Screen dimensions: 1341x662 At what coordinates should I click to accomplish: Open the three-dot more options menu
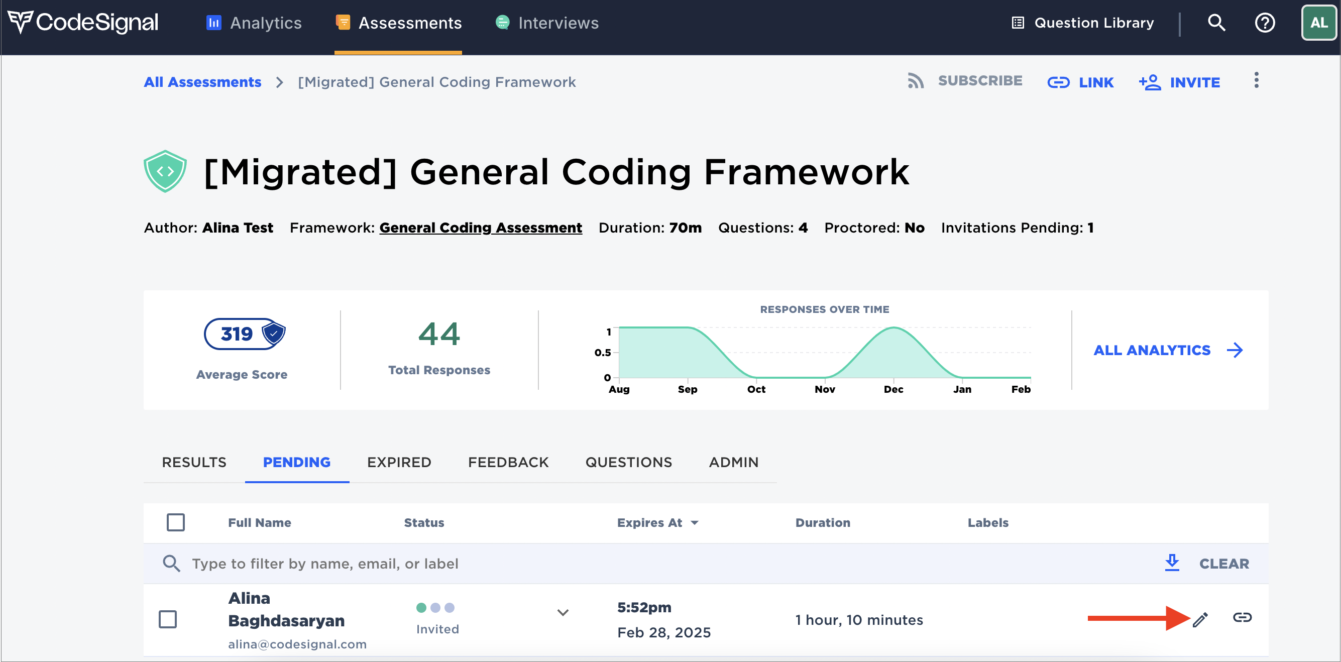[1256, 80]
